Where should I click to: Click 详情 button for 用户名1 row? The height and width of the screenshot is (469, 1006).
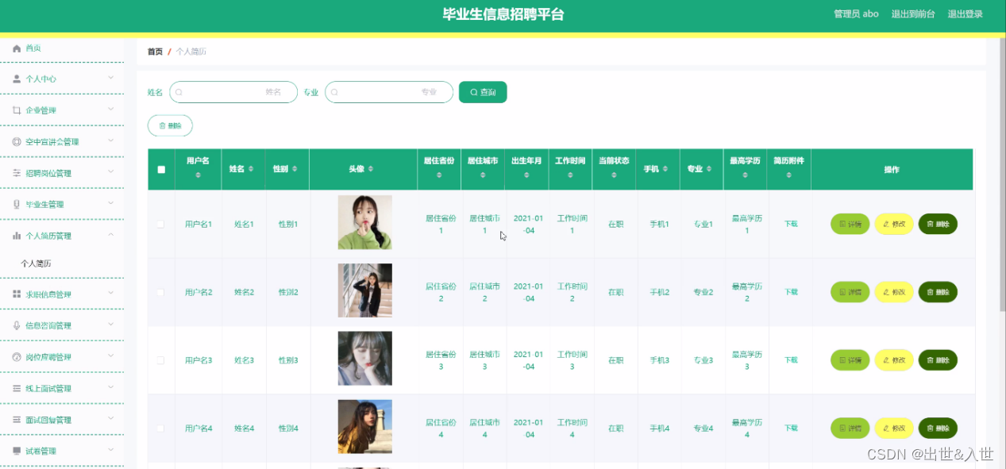tap(850, 225)
